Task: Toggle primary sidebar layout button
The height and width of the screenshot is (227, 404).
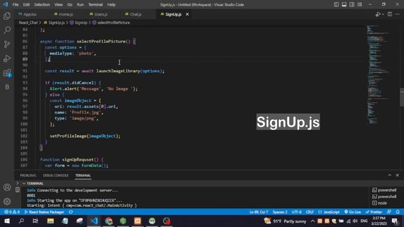Action: (336, 4)
